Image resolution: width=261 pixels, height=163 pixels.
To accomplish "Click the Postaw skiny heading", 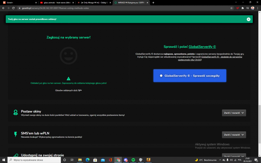I will [31, 111].
